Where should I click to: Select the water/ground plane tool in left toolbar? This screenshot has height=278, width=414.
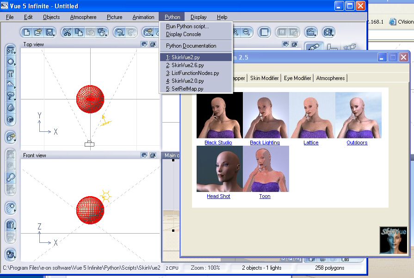click(x=11, y=50)
